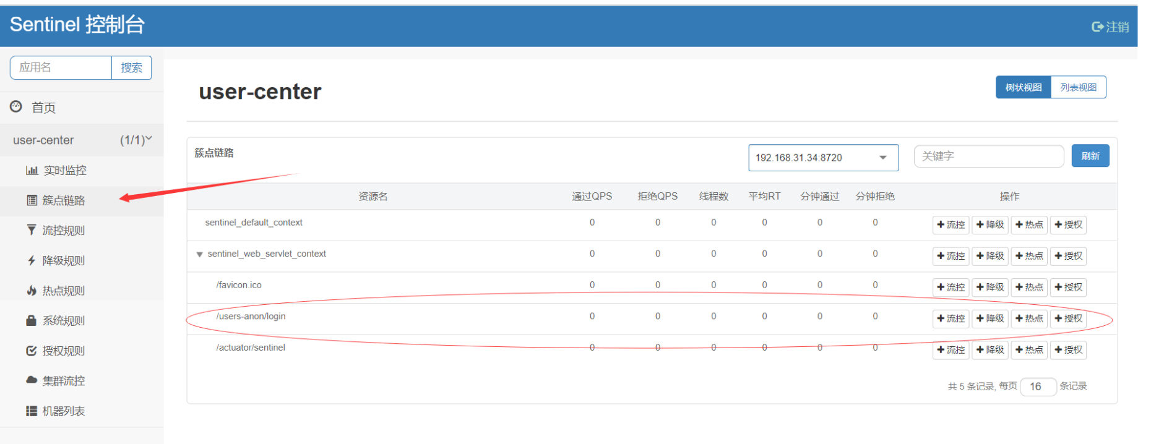
Task: Focus the 关键字 keyword field
Action: [x=989, y=156]
